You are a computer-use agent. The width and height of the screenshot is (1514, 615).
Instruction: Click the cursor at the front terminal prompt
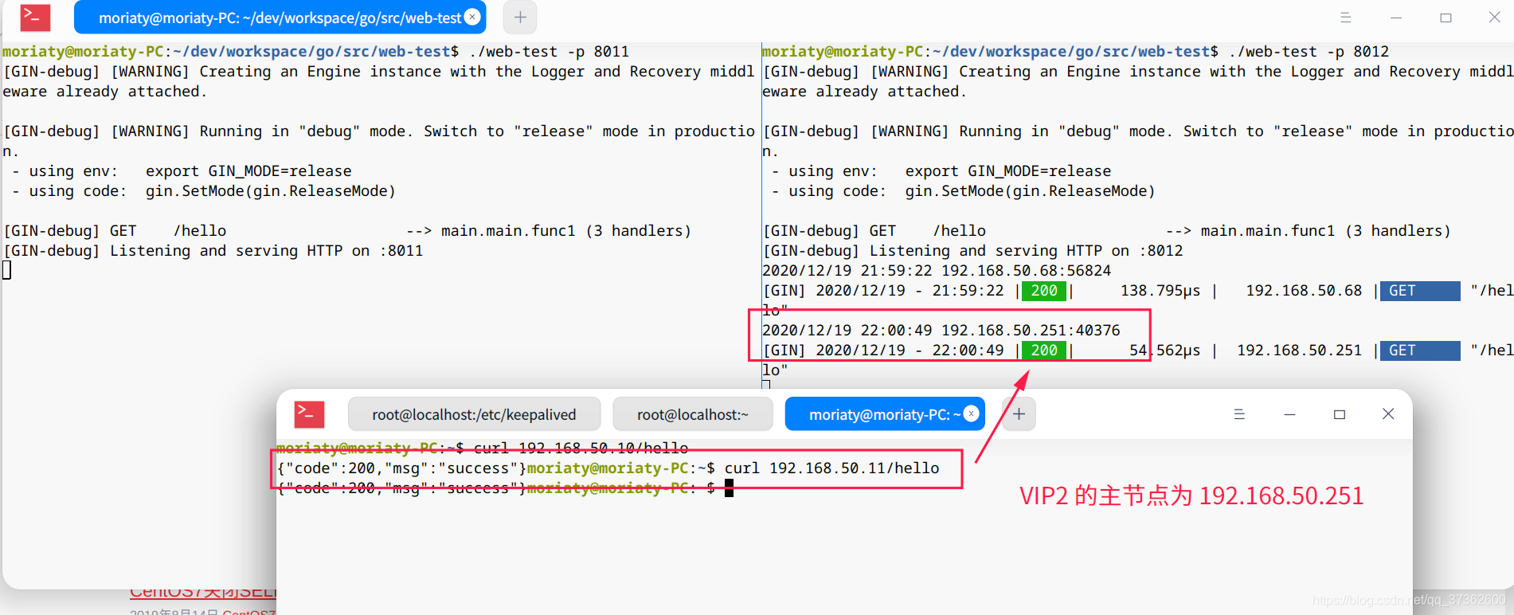[x=729, y=488]
